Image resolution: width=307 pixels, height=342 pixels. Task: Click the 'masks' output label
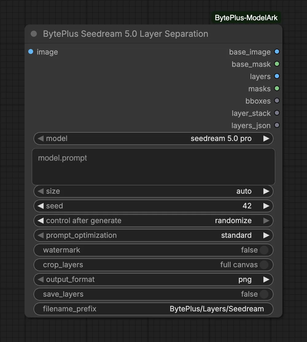click(259, 89)
